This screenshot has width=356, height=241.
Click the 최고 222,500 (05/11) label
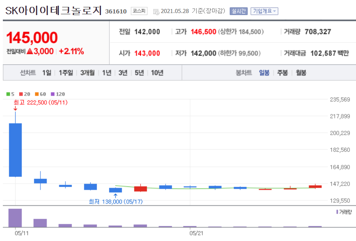pyautogui.click(x=40, y=103)
